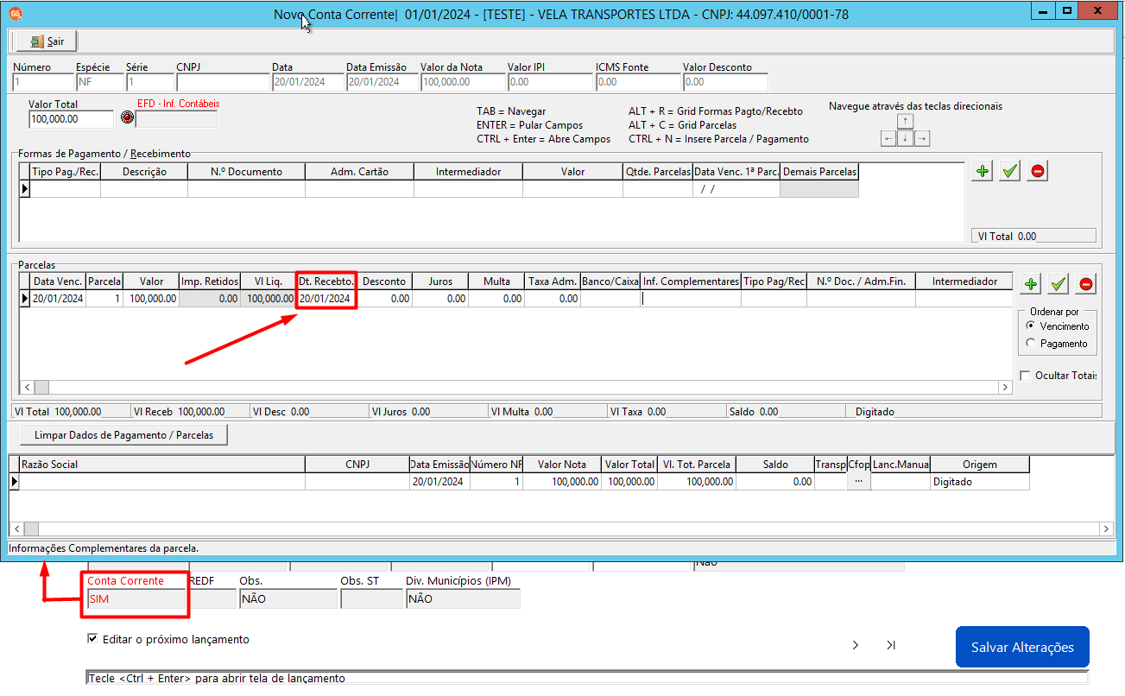1125x696 pixels.
Task: Click Salvar Alterações button
Action: [1022, 647]
